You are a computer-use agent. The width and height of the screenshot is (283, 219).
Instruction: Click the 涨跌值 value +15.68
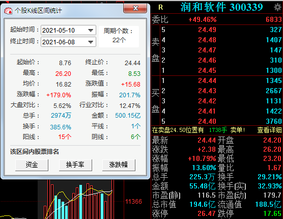coord(131,85)
